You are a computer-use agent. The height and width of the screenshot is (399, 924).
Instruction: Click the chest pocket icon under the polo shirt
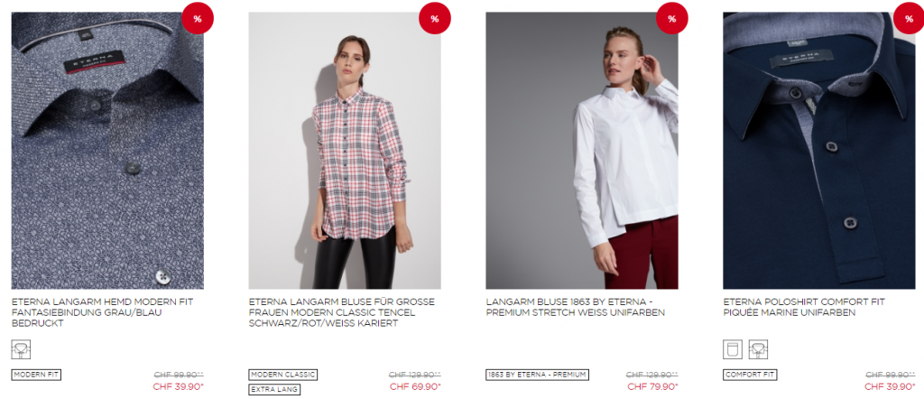tap(733, 349)
